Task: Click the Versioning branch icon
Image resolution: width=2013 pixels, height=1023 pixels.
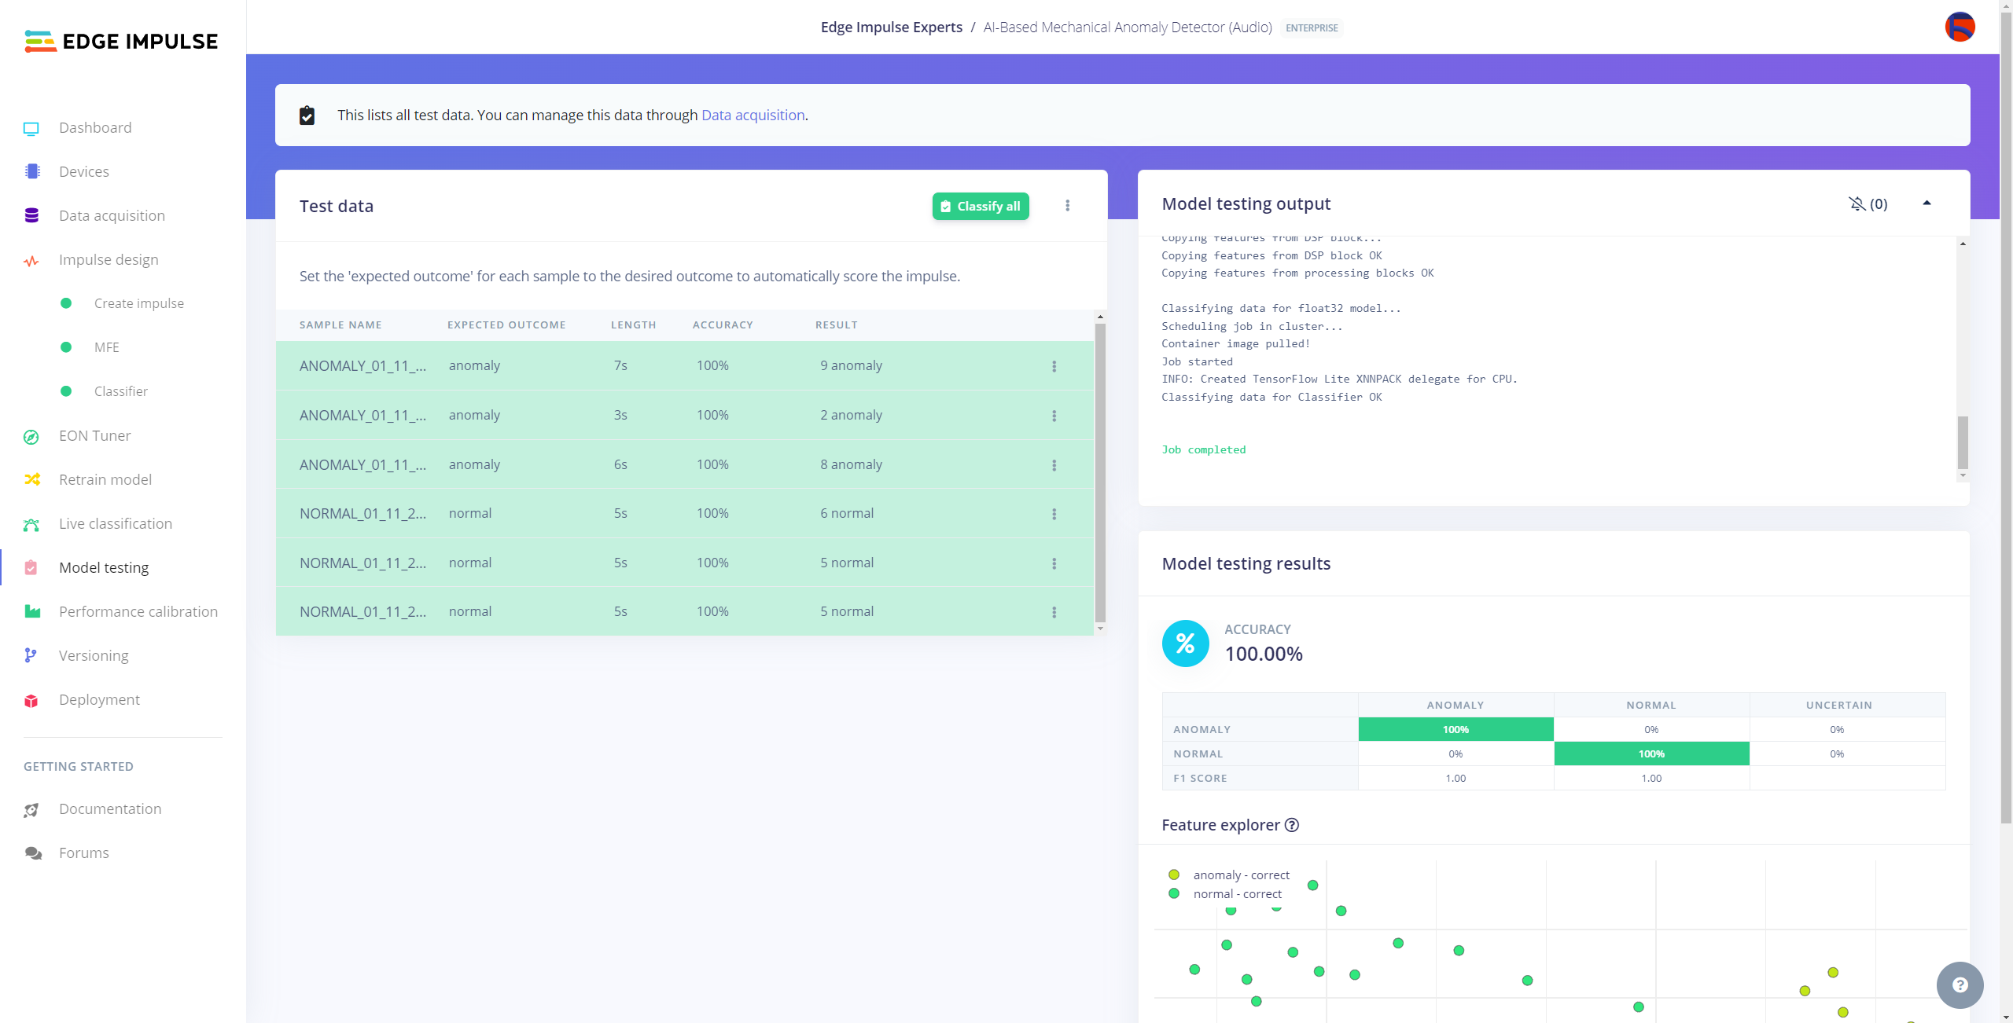Action: click(x=31, y=655)
